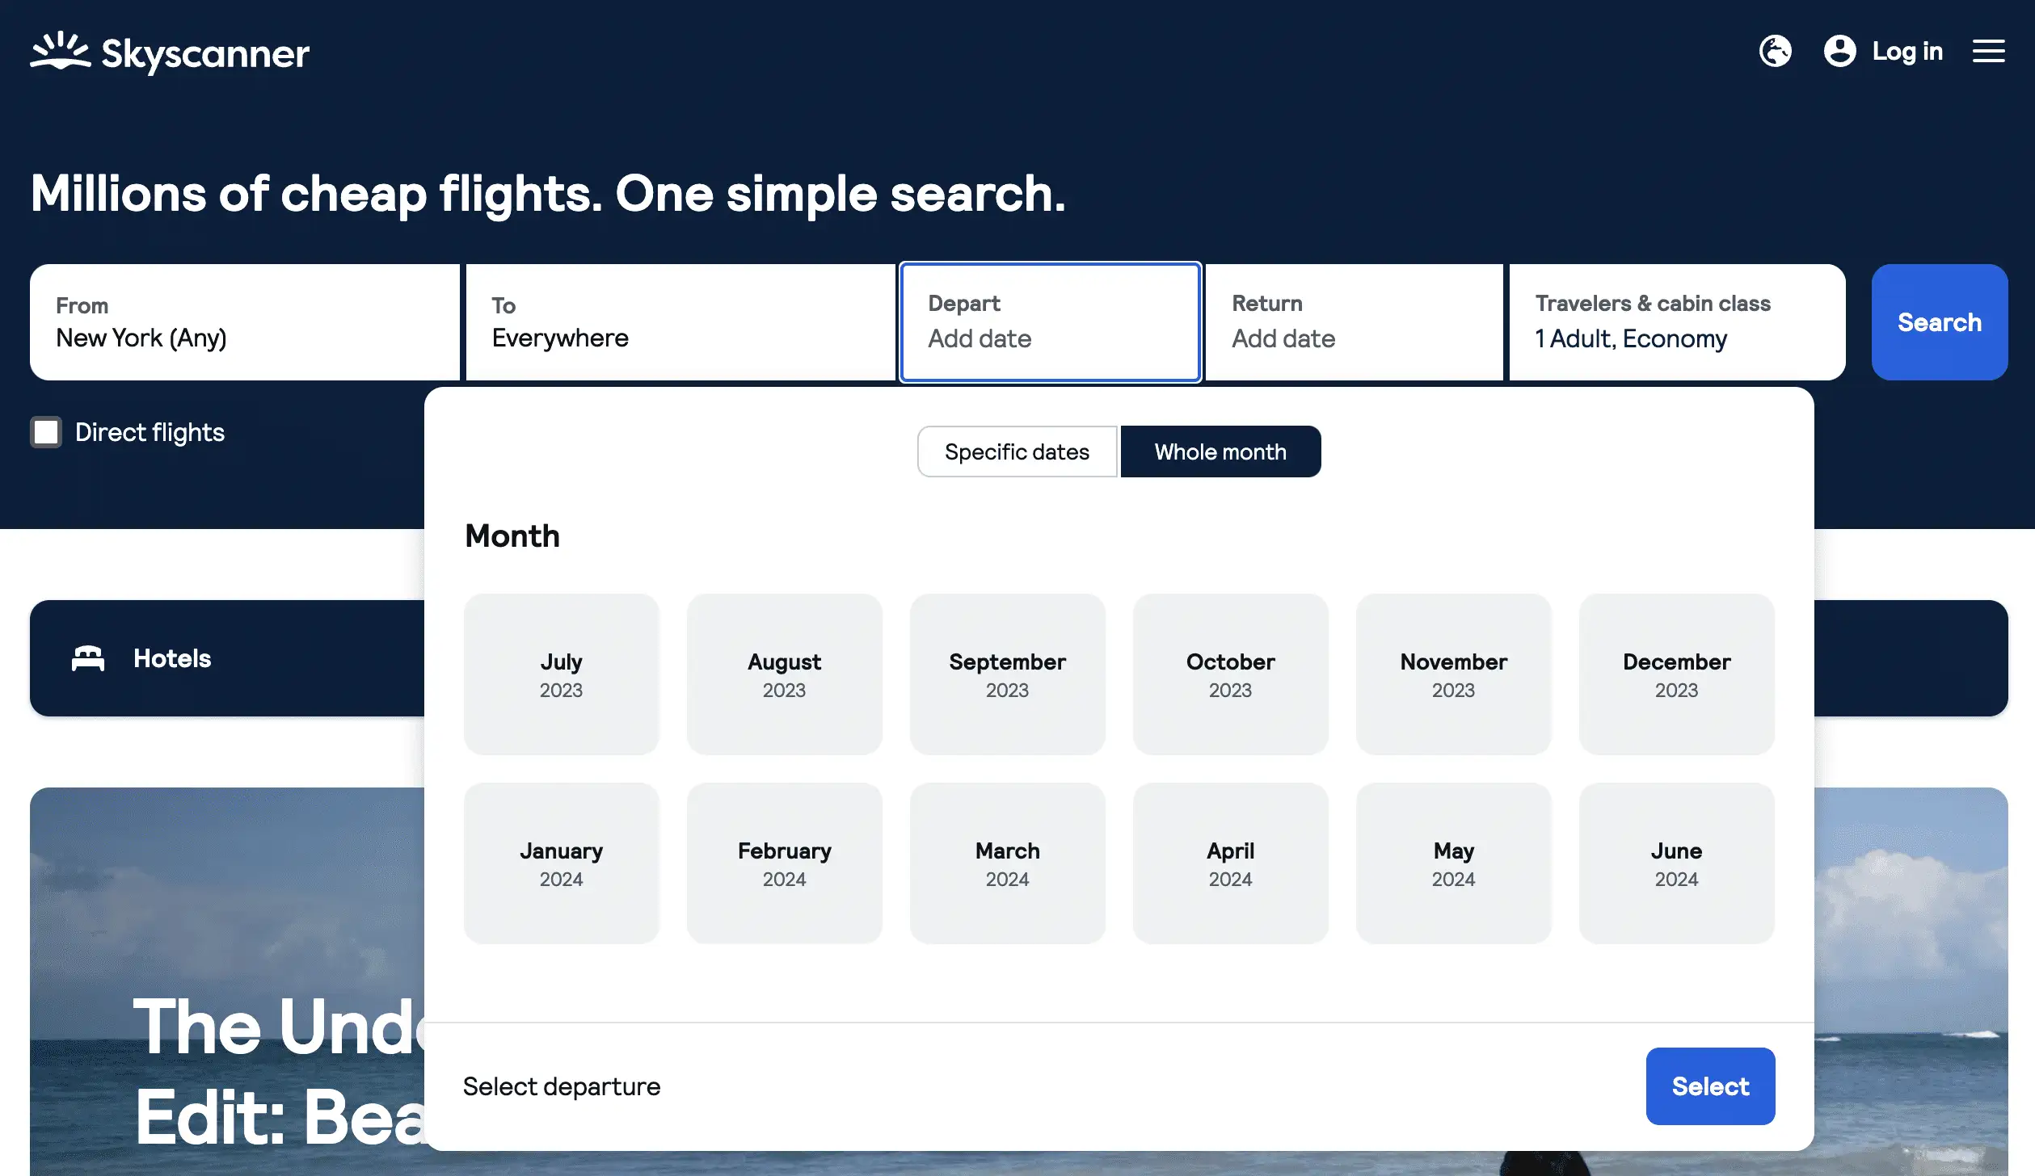Select the Return date field

click(1353, 322)
